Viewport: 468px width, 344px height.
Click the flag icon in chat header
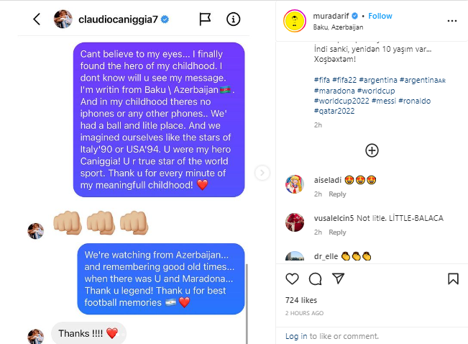click(205, 19)
